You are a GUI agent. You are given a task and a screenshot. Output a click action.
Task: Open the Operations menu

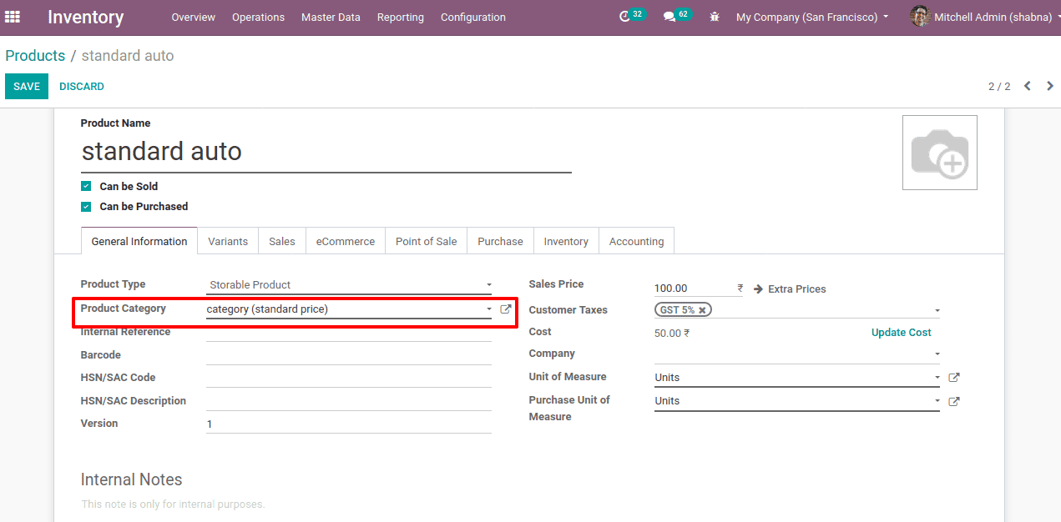(258, 17)
